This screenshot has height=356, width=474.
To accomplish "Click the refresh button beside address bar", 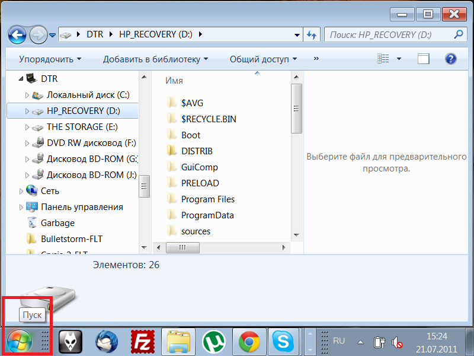I will click(311, 35).
